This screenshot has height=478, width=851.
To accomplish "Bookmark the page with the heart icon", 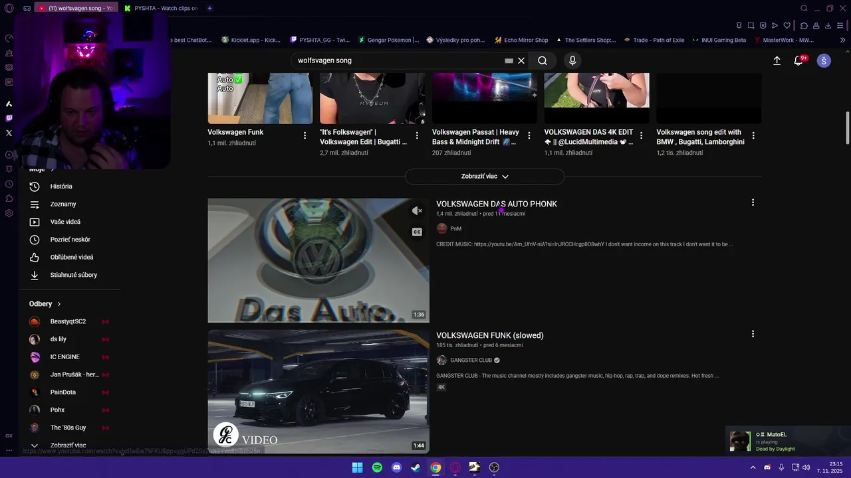I will [787, 26].
